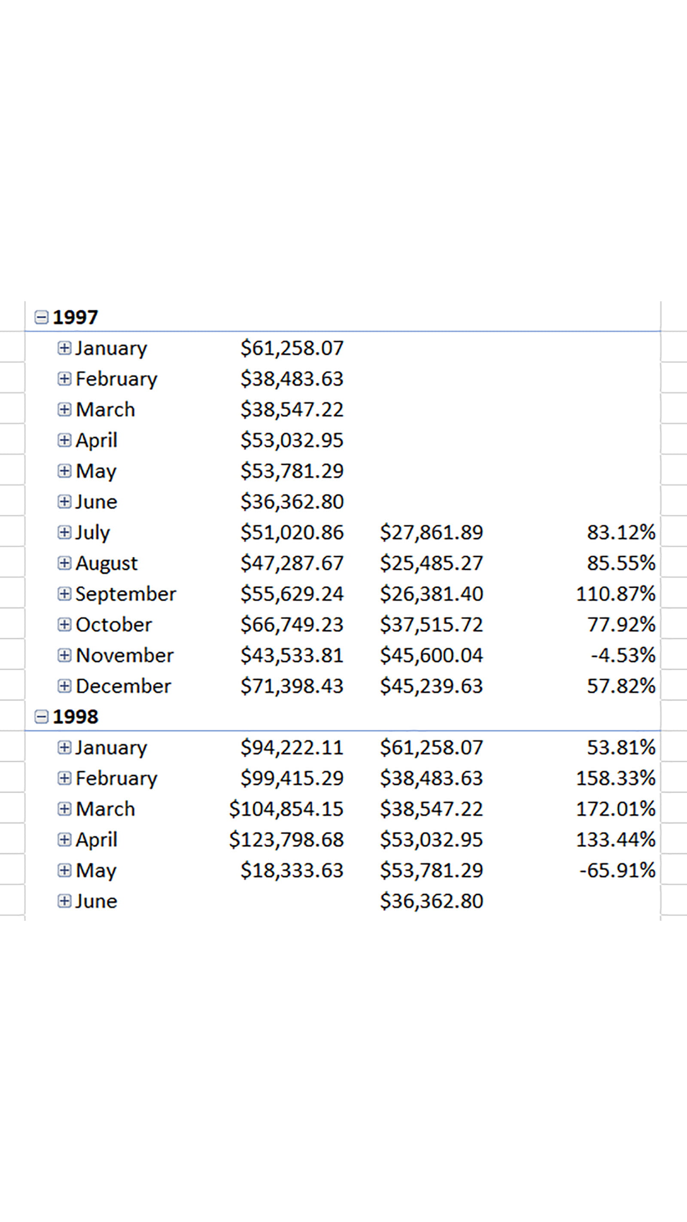Viewport: 687px width, 1222px height.
Task: Click the $45,600.04 prior-year cell
Action: [x=431, y=655]
